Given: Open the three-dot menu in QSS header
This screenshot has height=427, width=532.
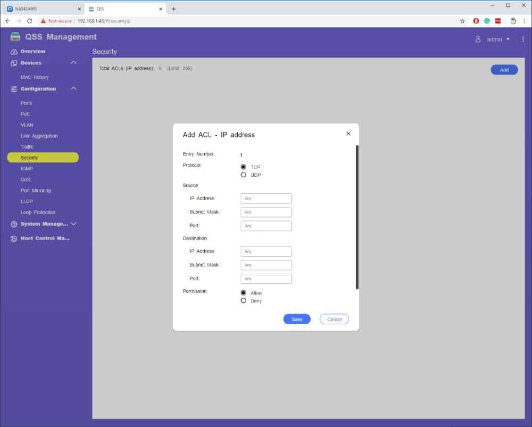Looking at the screenshot, I should [x=523, y=39].
